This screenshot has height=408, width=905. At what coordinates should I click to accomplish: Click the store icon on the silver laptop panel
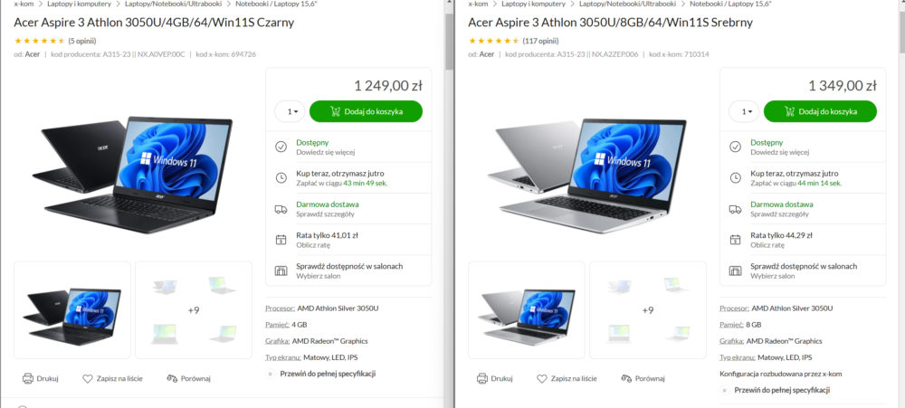[735, 270]
